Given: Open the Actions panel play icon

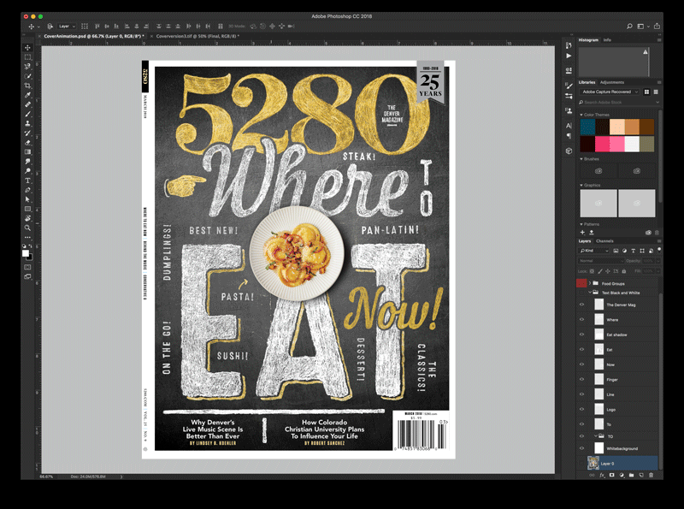Looking at the screenshot, I should 569,56.
